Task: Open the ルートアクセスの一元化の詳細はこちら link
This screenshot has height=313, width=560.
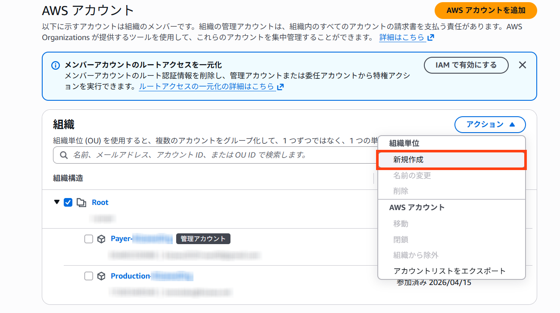Action: (207, 87)
